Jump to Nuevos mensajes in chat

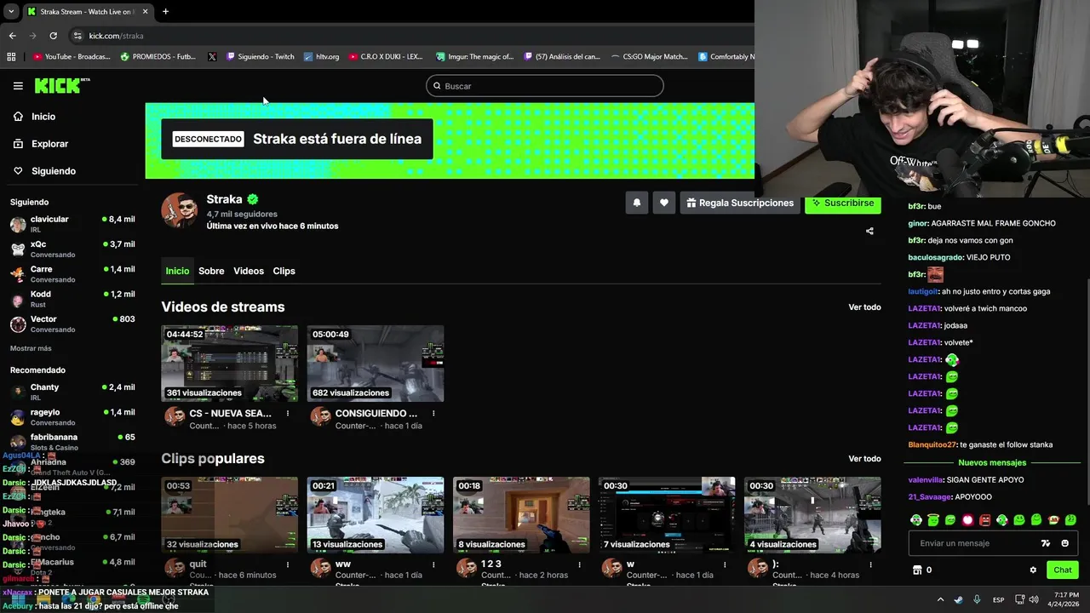pyautogui.click(x=992, y=462)
